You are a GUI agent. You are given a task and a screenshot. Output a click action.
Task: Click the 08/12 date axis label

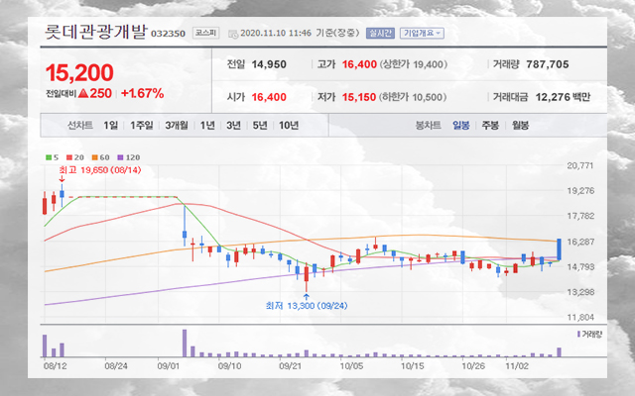[56, 366]
